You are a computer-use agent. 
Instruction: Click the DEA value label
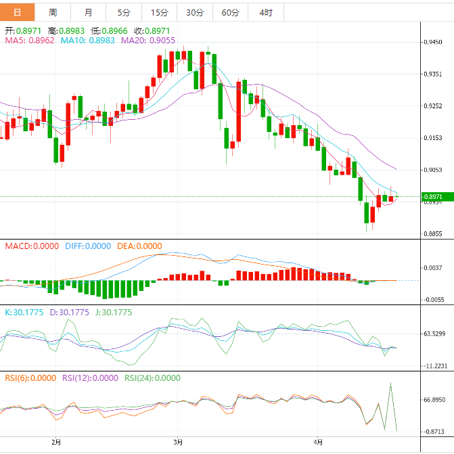point(139,246)
